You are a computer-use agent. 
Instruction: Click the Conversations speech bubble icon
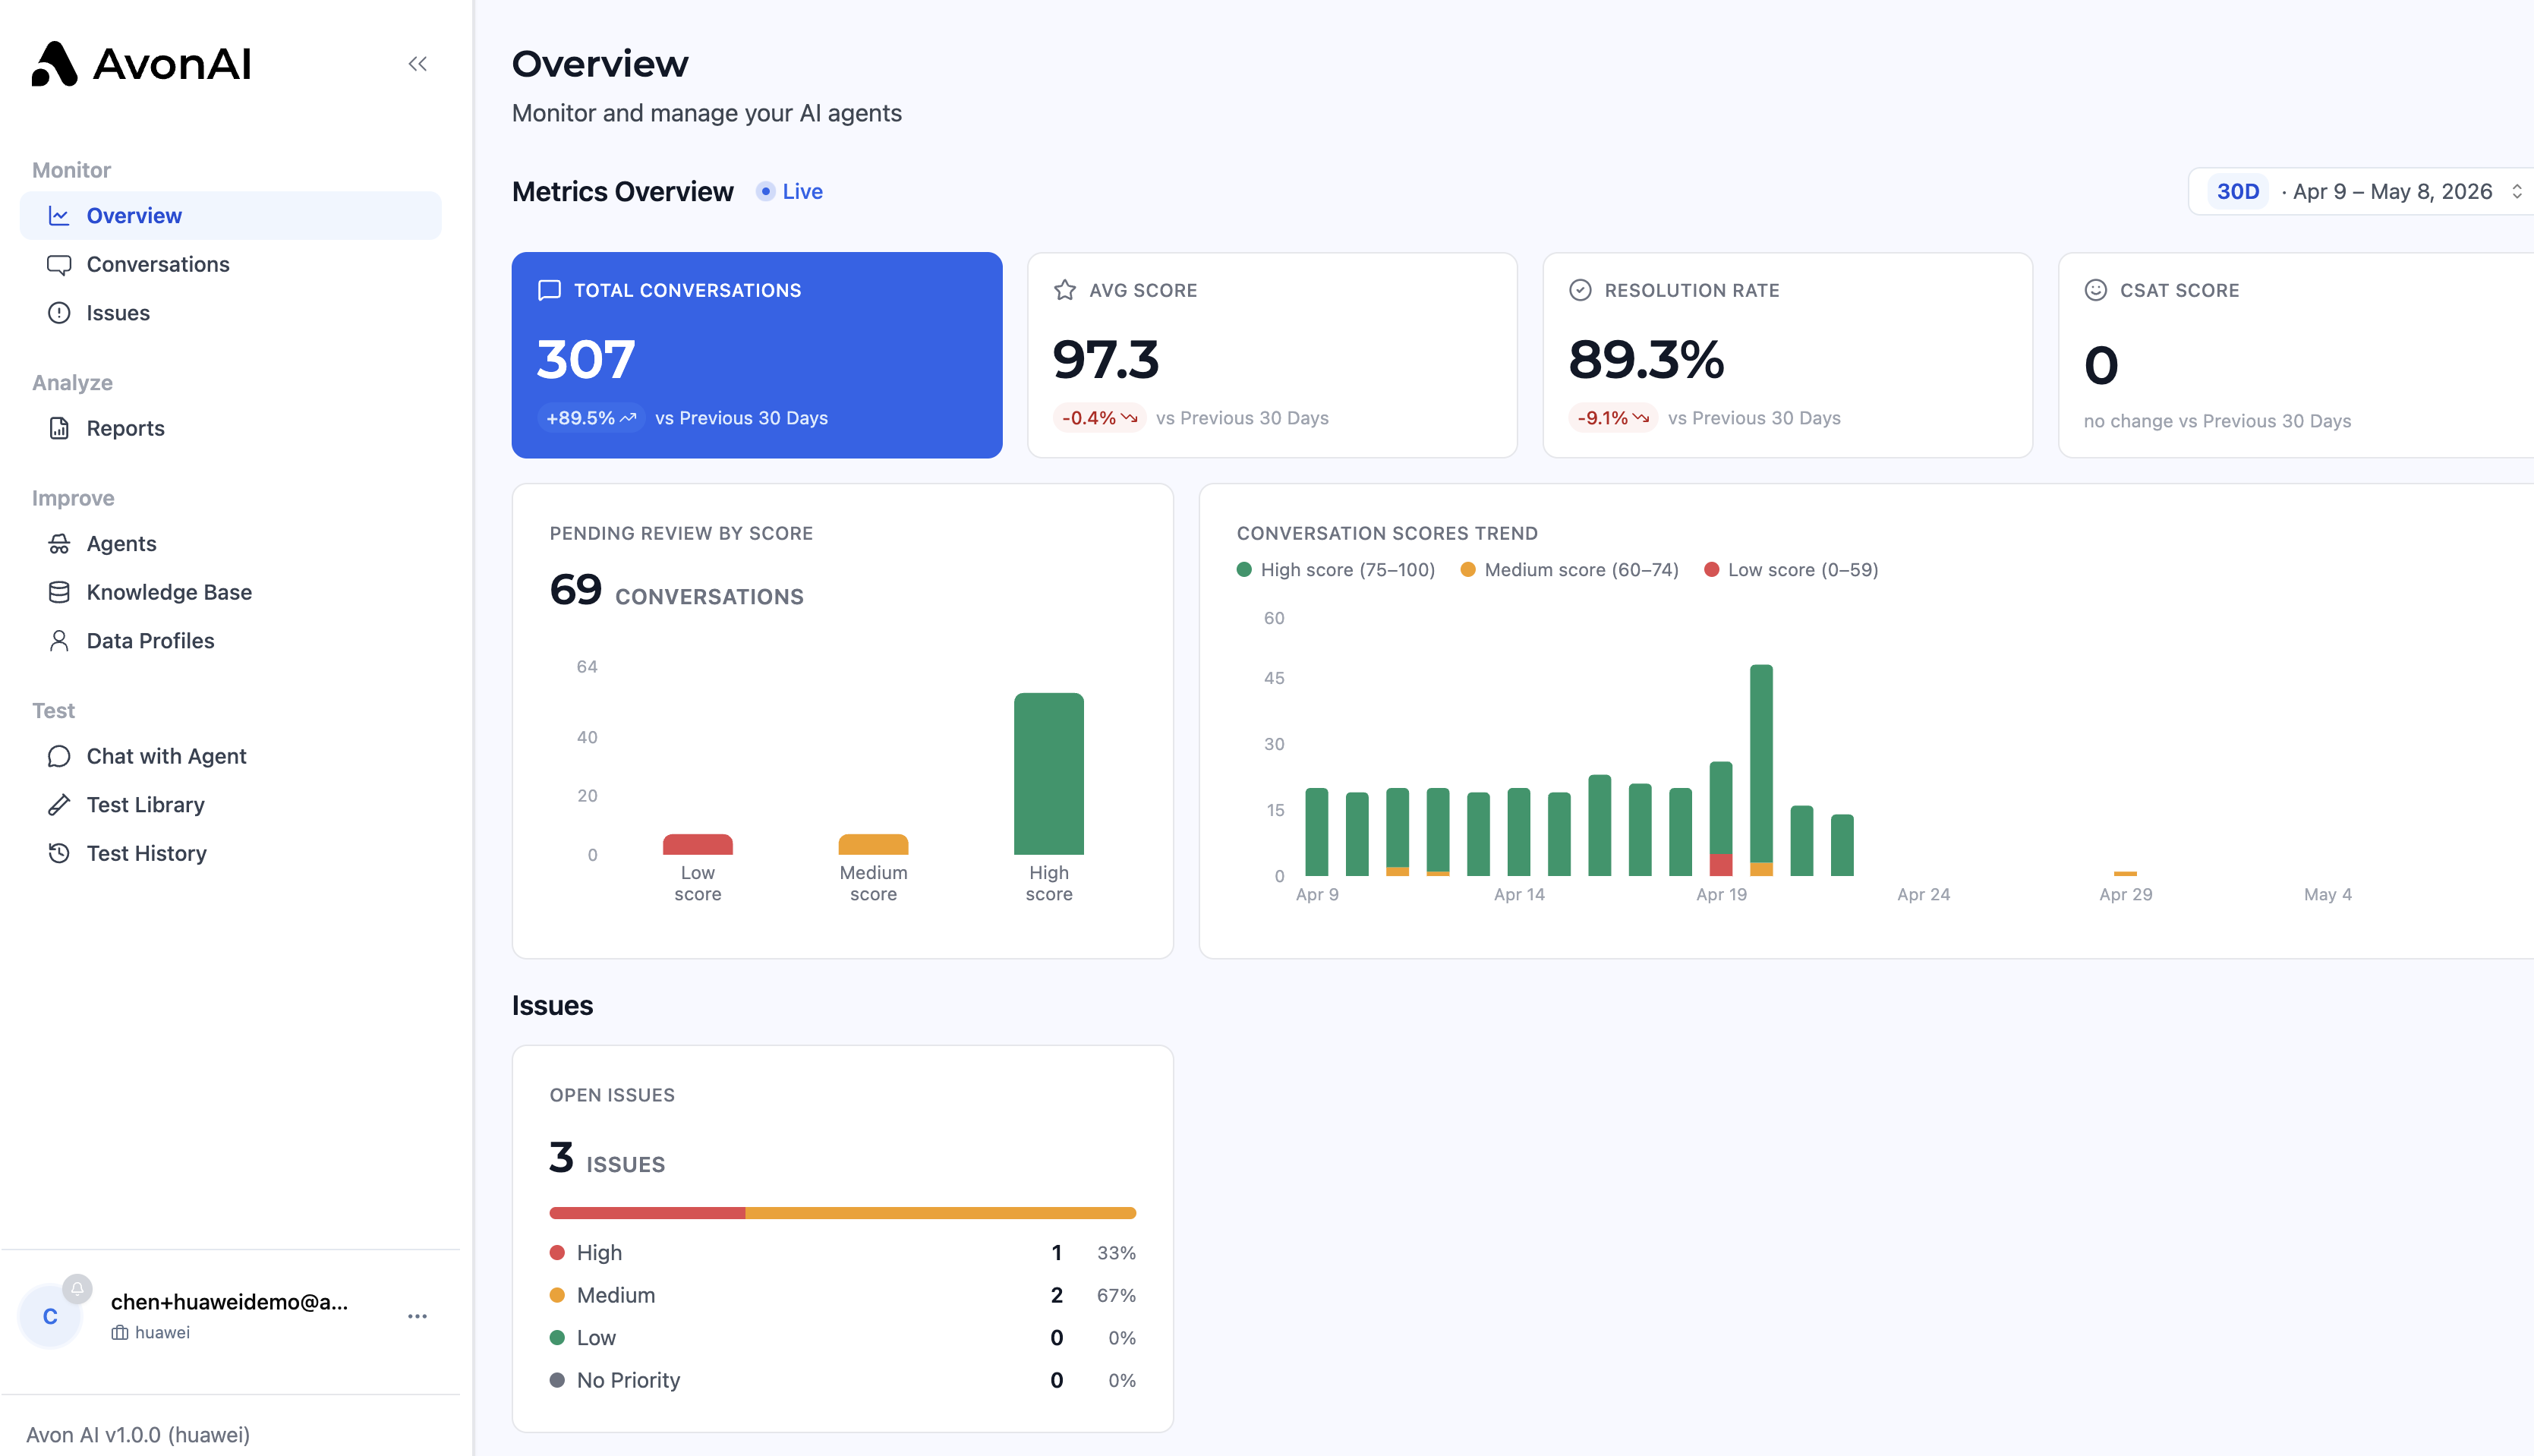coord(59,265)
